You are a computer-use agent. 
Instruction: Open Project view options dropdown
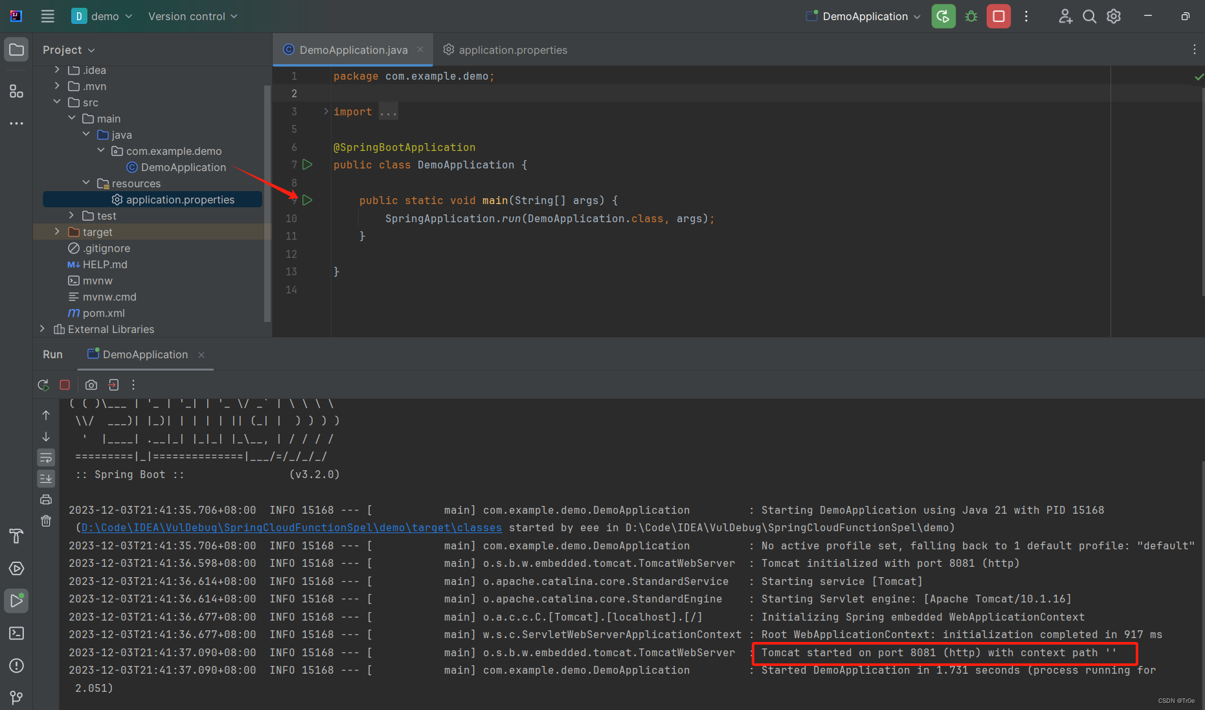[x=69, y=50]
